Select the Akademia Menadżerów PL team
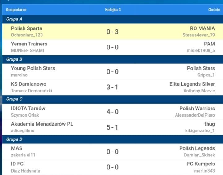 click(42, 124)
